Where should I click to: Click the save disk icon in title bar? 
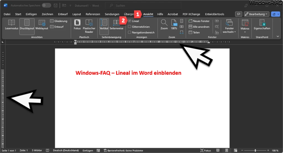tap(56, 6)
